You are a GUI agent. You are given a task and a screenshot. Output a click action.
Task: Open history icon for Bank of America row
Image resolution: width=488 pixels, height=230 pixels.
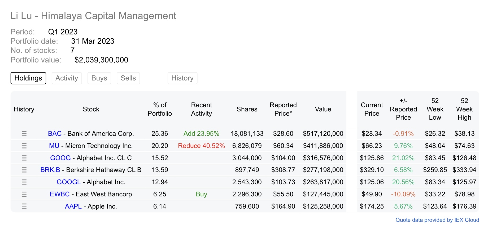[x=24, y=134]
